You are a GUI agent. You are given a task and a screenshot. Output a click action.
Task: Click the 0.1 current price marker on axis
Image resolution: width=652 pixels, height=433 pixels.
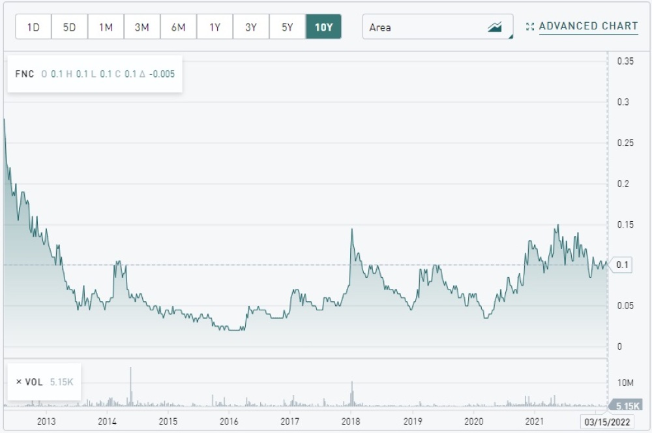(621, 265)
